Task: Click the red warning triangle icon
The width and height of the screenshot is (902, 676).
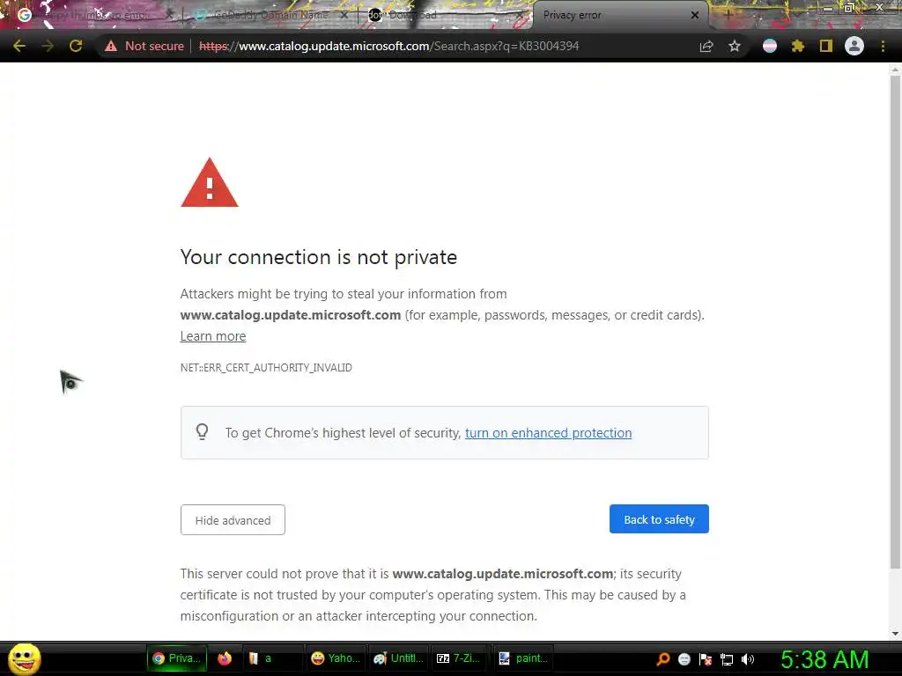Action: pos(210,183)
